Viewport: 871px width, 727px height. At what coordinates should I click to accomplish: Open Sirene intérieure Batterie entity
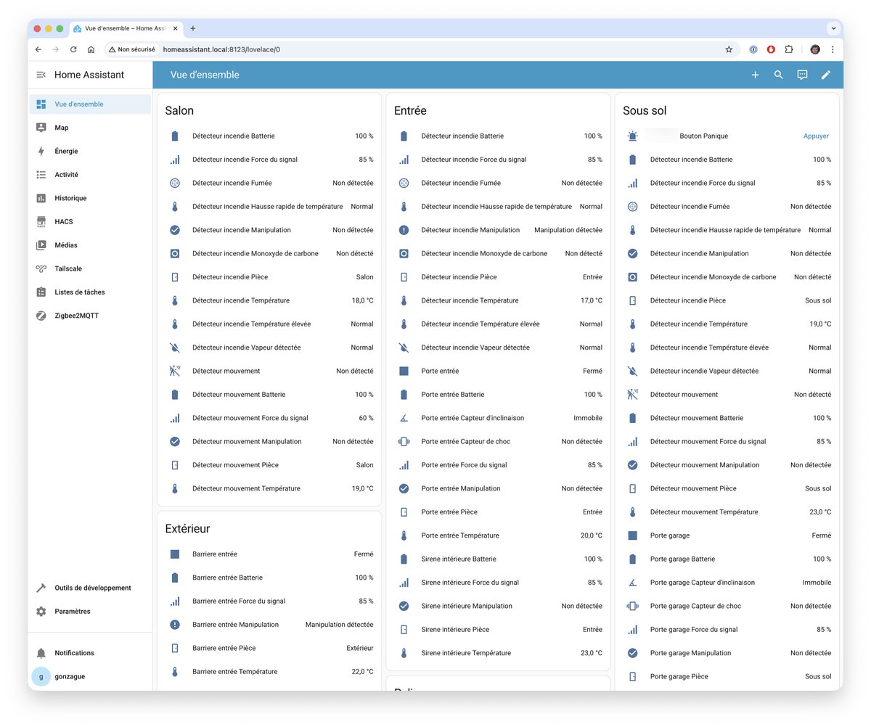tap(498, 559)
